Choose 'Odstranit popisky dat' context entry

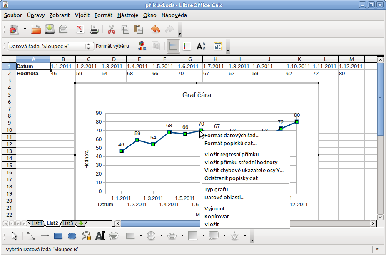[x=245, y=178]
